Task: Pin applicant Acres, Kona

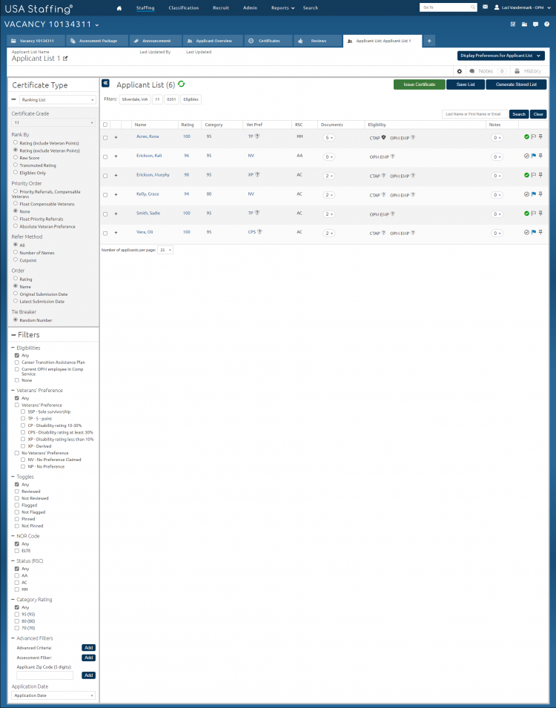Action: 540,137
